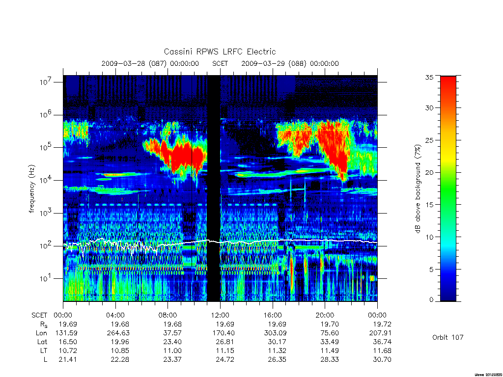Select L-shell value 26.35

pos(277,359)
